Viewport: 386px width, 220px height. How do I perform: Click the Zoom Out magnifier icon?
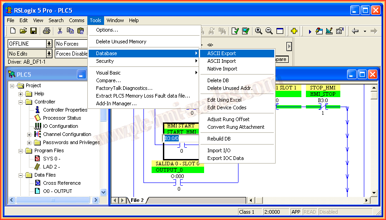[269, 31]
